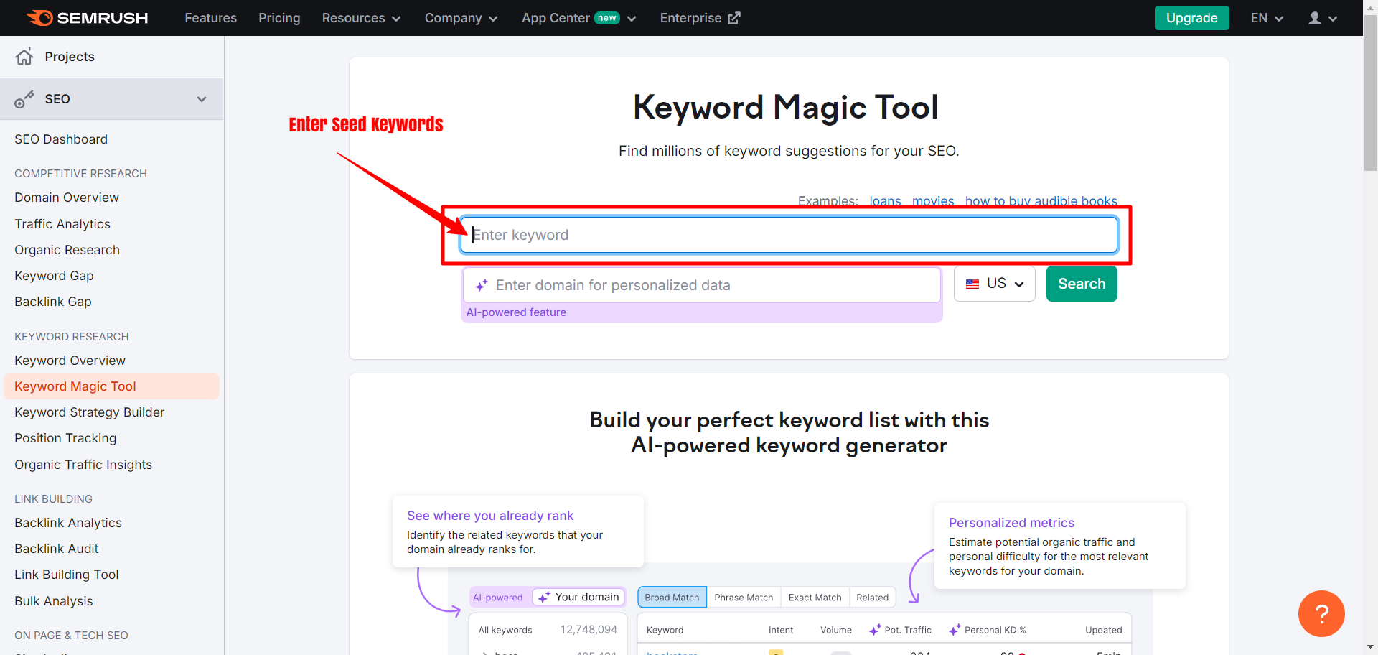Viewport: 1378px width, 655px height.
Task: Open Link Building Tool in sidebar
Action: click(67, 575)
